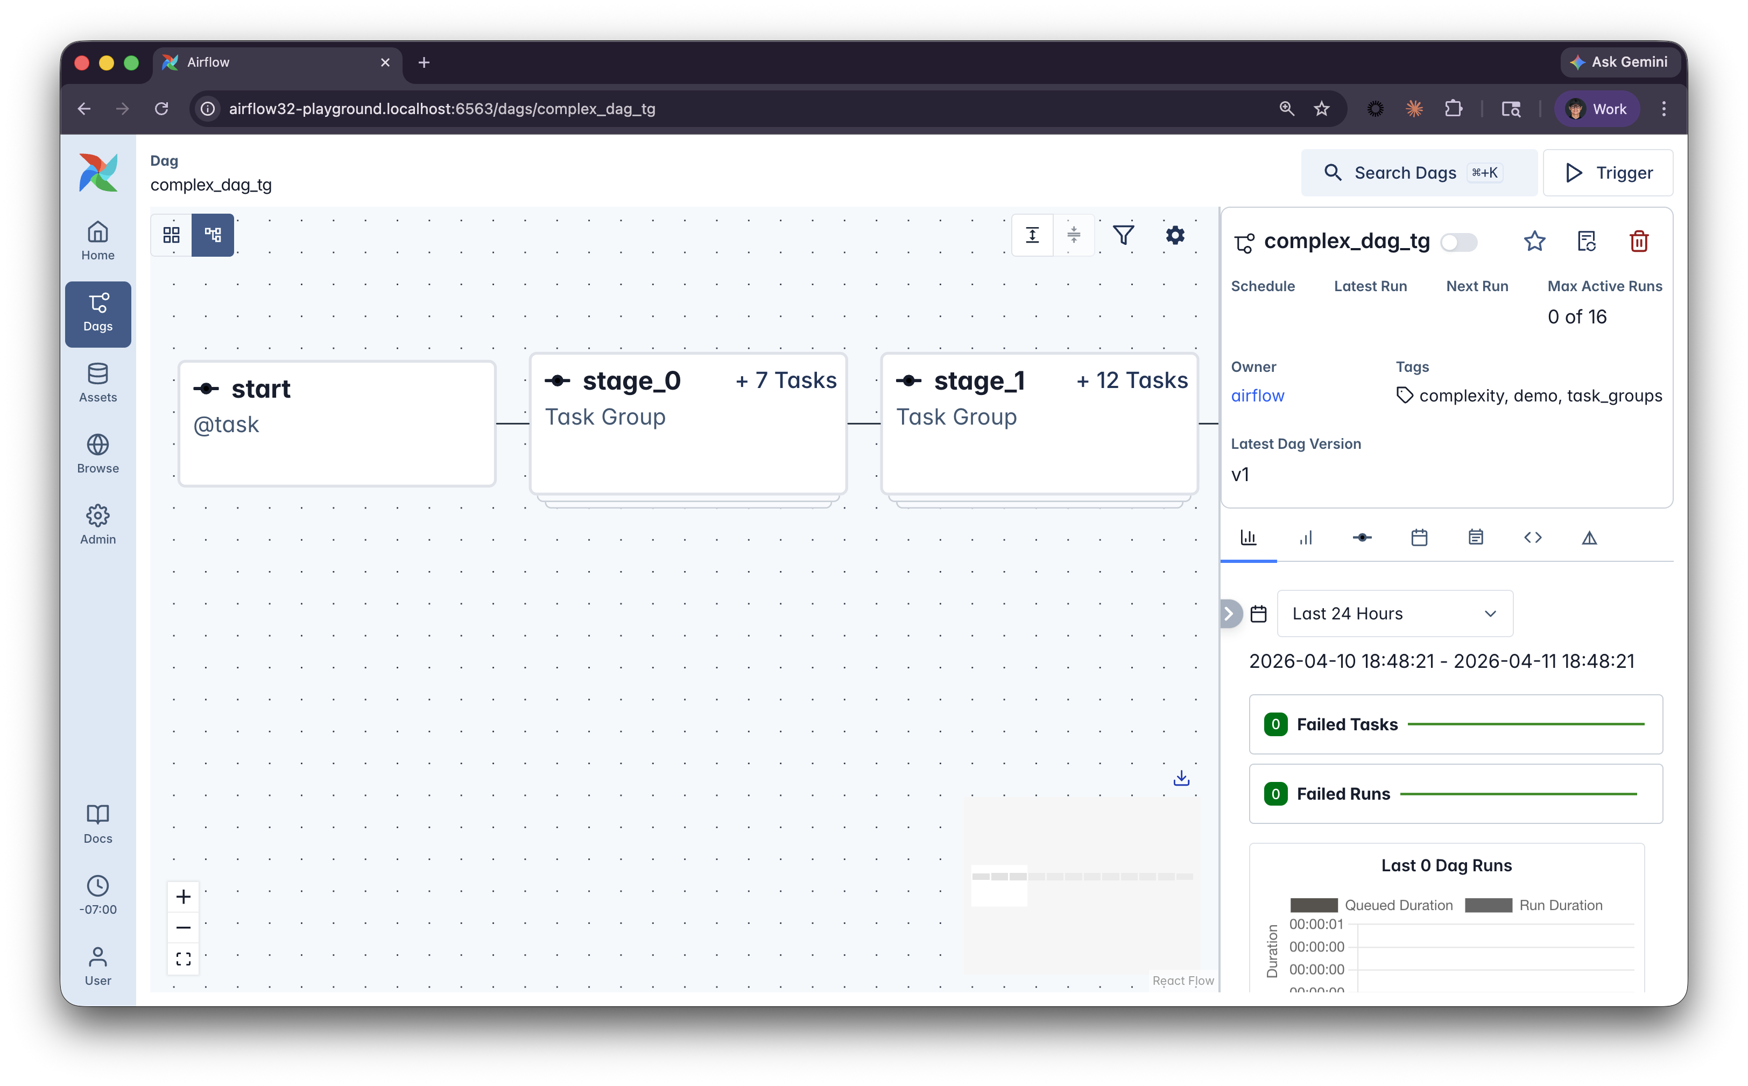Open the Dags sidebar section
Screen dimensions: 1748x1086
tap(97, 314)
